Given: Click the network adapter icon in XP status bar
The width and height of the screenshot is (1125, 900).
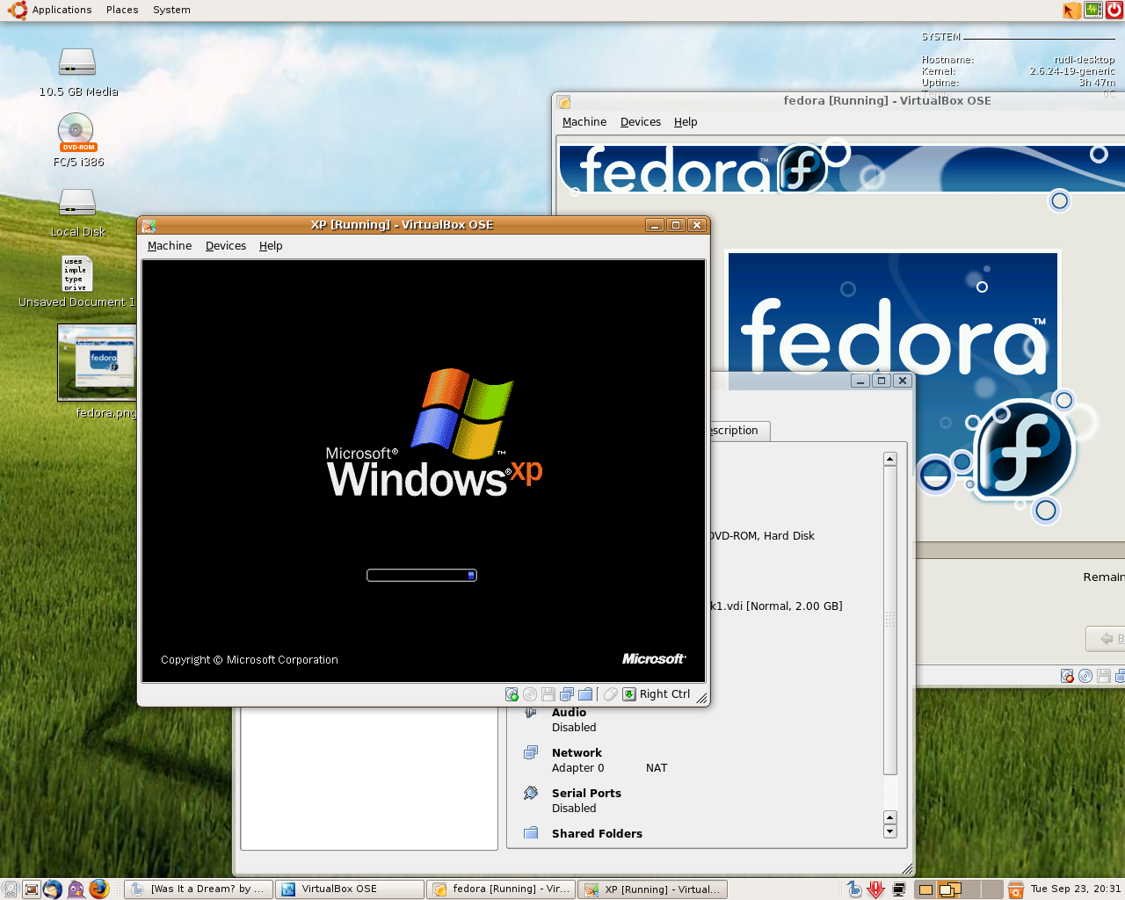Looking at the screenshot, I should 567,694.
